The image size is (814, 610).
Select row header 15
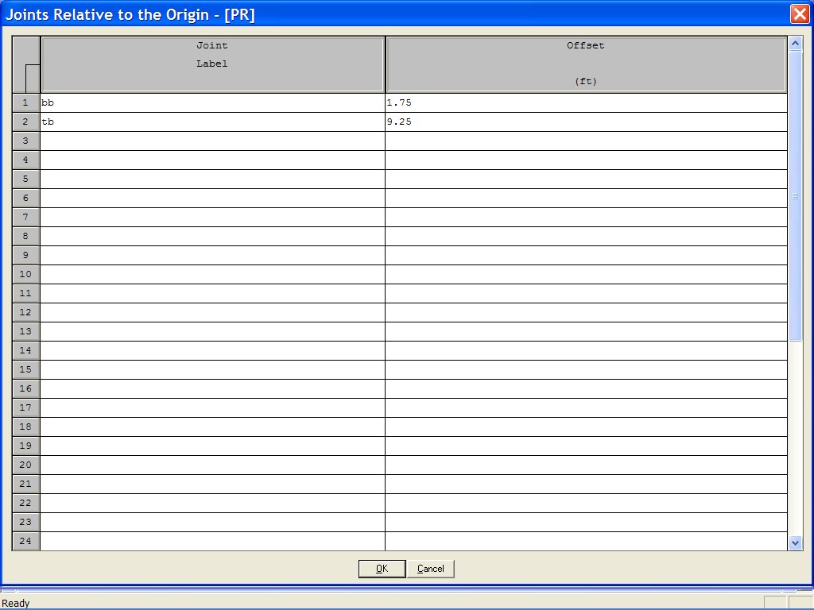(x=26, y=369)
